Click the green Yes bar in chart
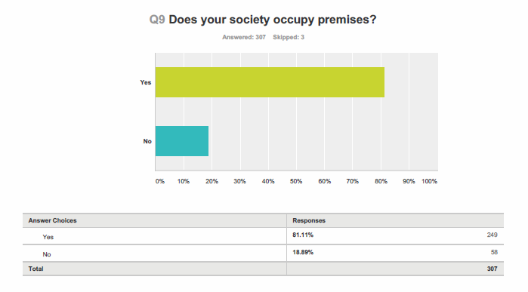Screen dimensions: 528x292 pos(270,82)
